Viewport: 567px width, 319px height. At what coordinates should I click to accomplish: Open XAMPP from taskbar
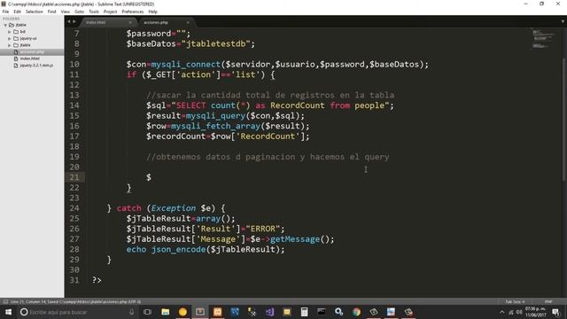[217, 312]
